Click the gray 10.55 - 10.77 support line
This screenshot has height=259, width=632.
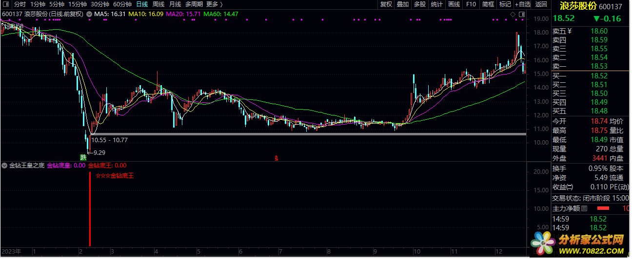point(307,134)
